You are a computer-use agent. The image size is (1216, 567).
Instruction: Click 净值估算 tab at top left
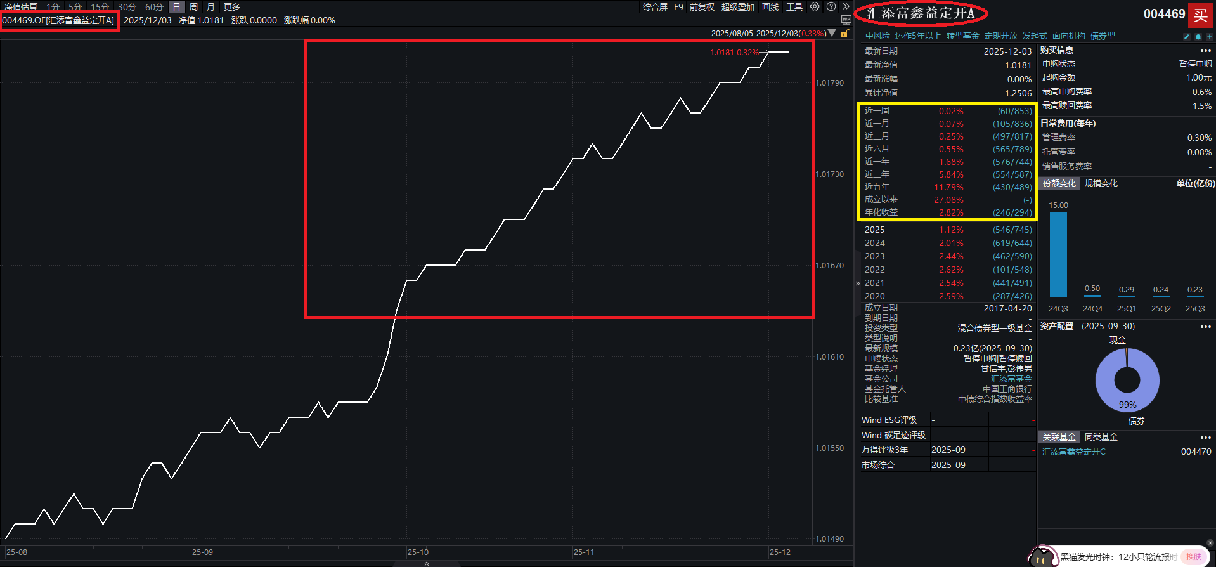21,7
